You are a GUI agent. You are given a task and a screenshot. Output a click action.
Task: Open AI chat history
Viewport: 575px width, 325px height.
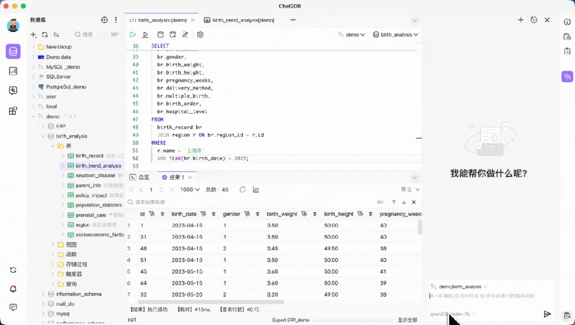click(534, 20)
